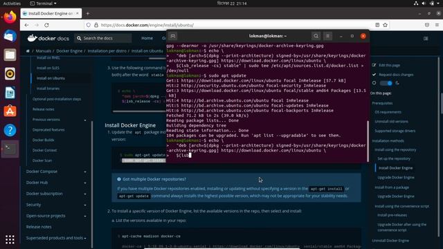
Task: Open the Terminal app menu dropdown
Action: pyautogui.click(x=43, y=3)
